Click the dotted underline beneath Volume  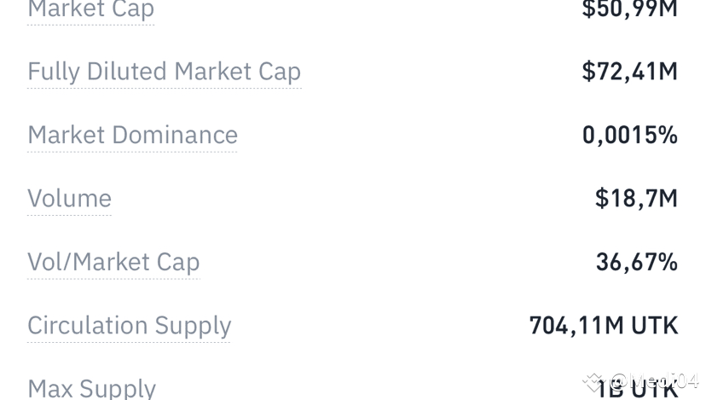[69, 215]
